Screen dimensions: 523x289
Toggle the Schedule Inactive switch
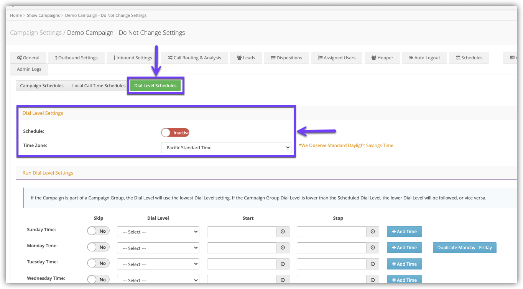point(175,133)
